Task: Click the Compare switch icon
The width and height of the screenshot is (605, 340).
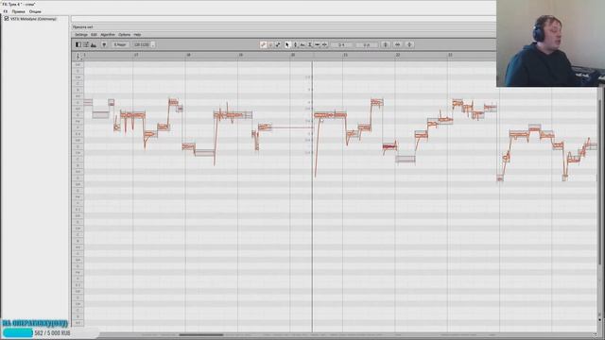Action: point(104,44)
